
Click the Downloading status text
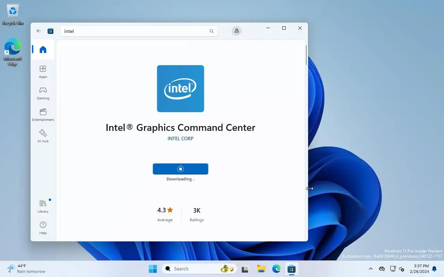180,179
